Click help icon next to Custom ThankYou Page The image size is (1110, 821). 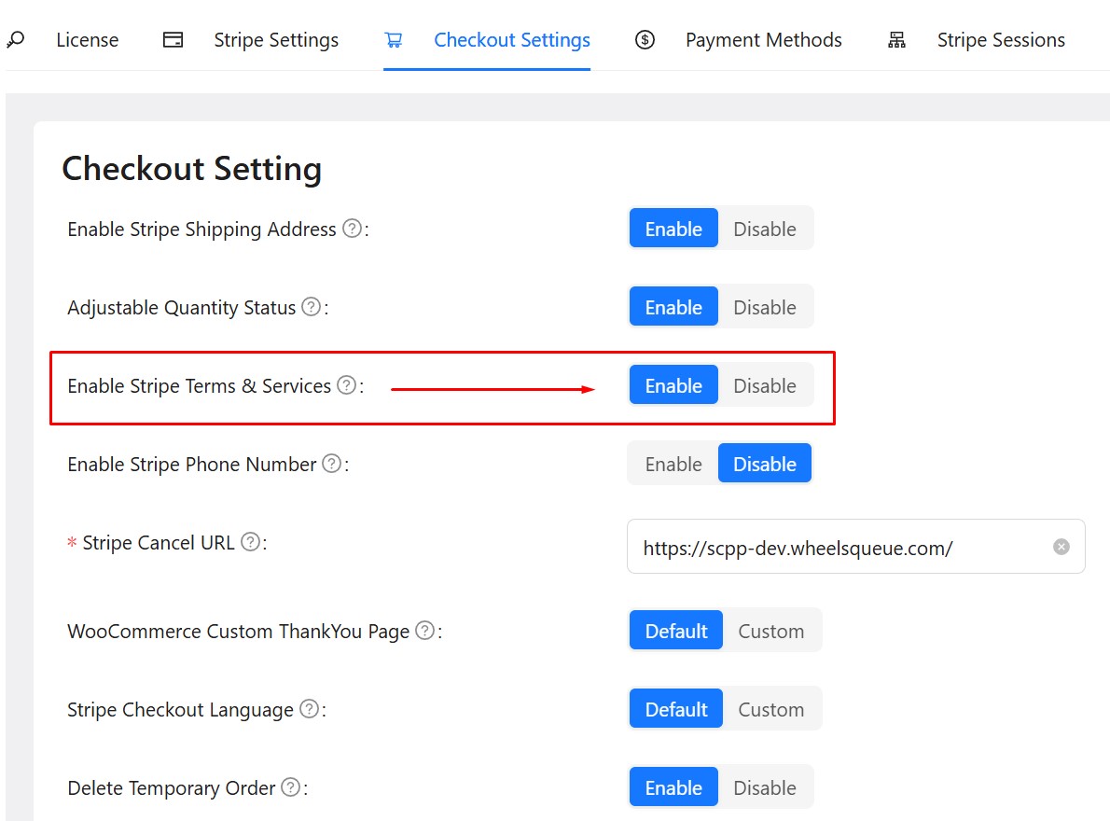(425, 632)
